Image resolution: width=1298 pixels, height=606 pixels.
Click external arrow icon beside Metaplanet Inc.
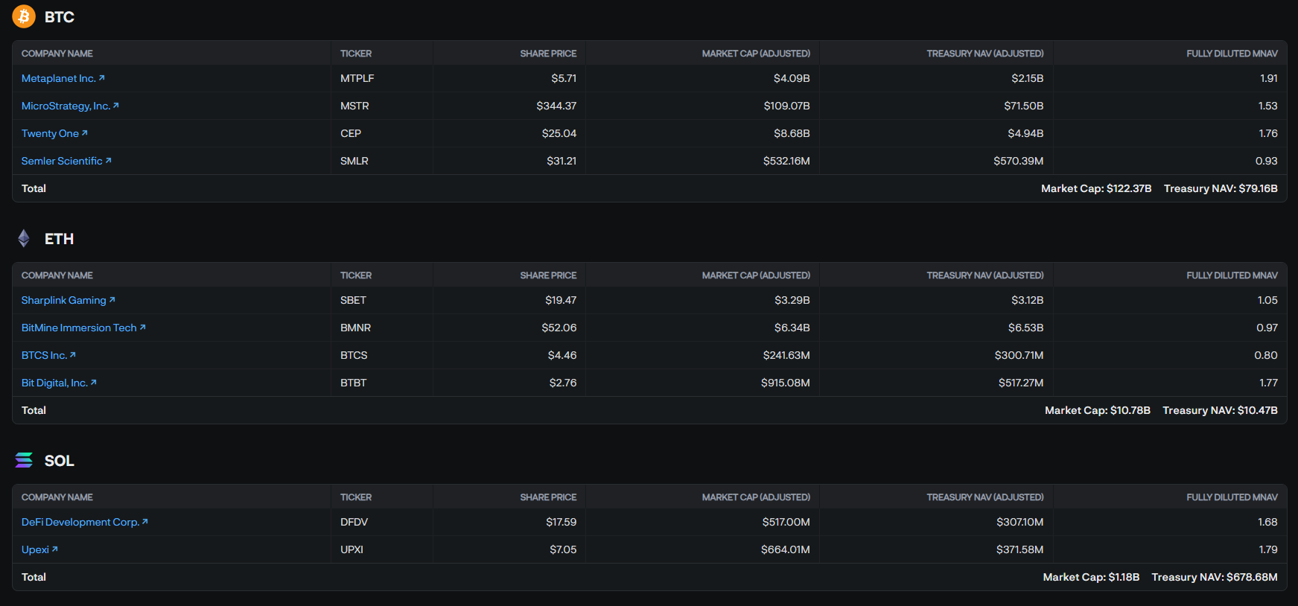pyautogui.click(x=102, y=77)
